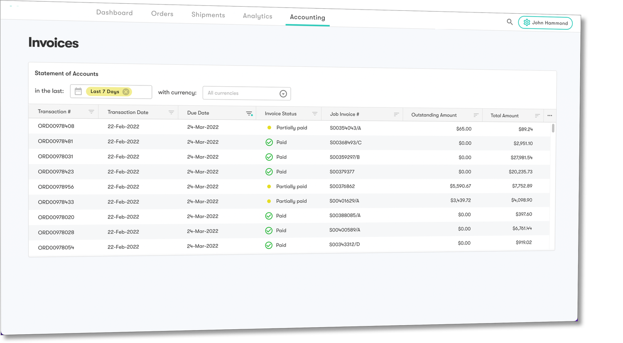
Task: Toggle the Paid status icon for ORD00978481
Action: [x=269, y=142]
